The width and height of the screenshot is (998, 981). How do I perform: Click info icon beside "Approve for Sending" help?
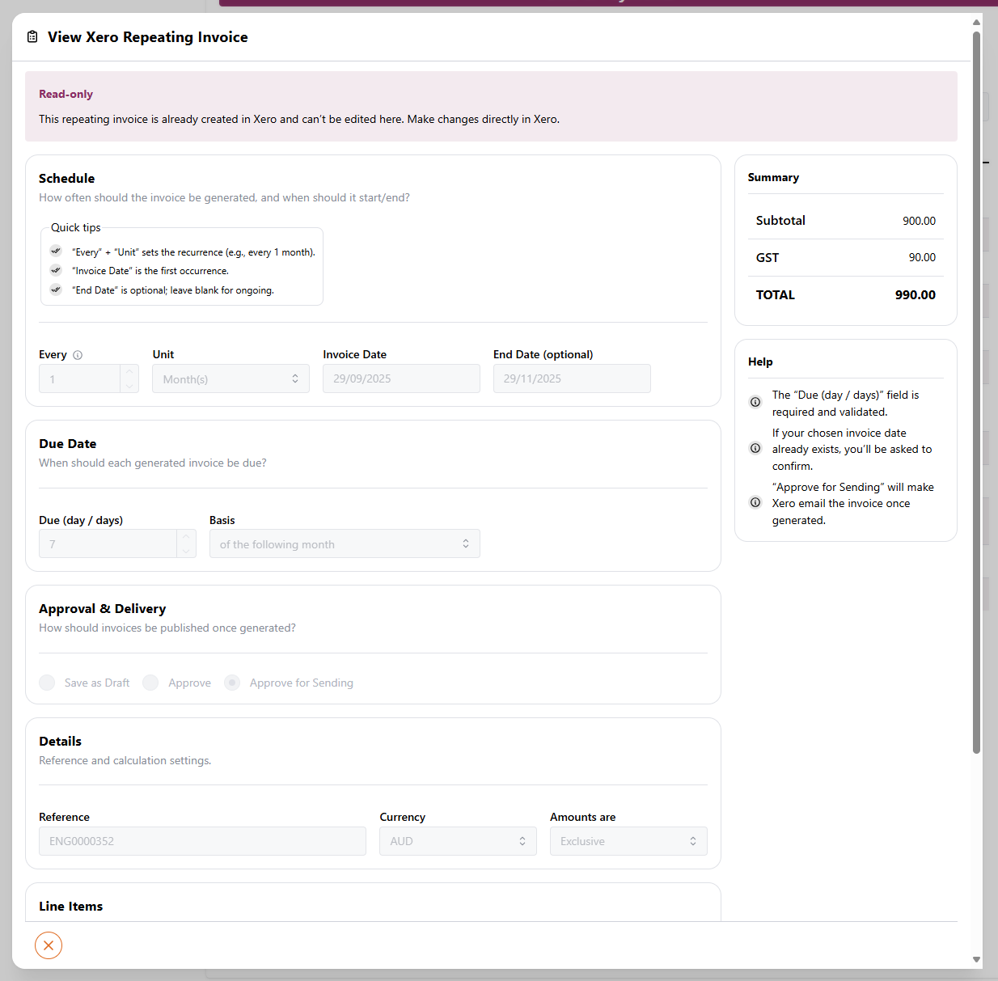[x=755, y=502]
